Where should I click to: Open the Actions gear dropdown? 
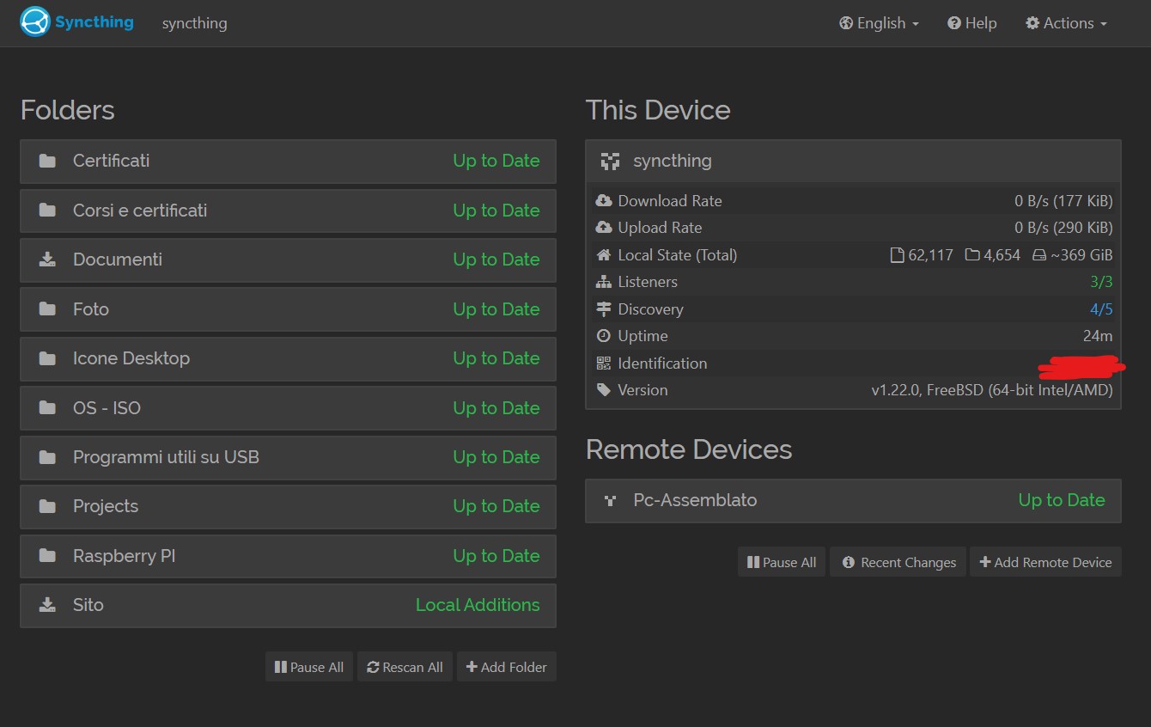(x=1066, y=23)
